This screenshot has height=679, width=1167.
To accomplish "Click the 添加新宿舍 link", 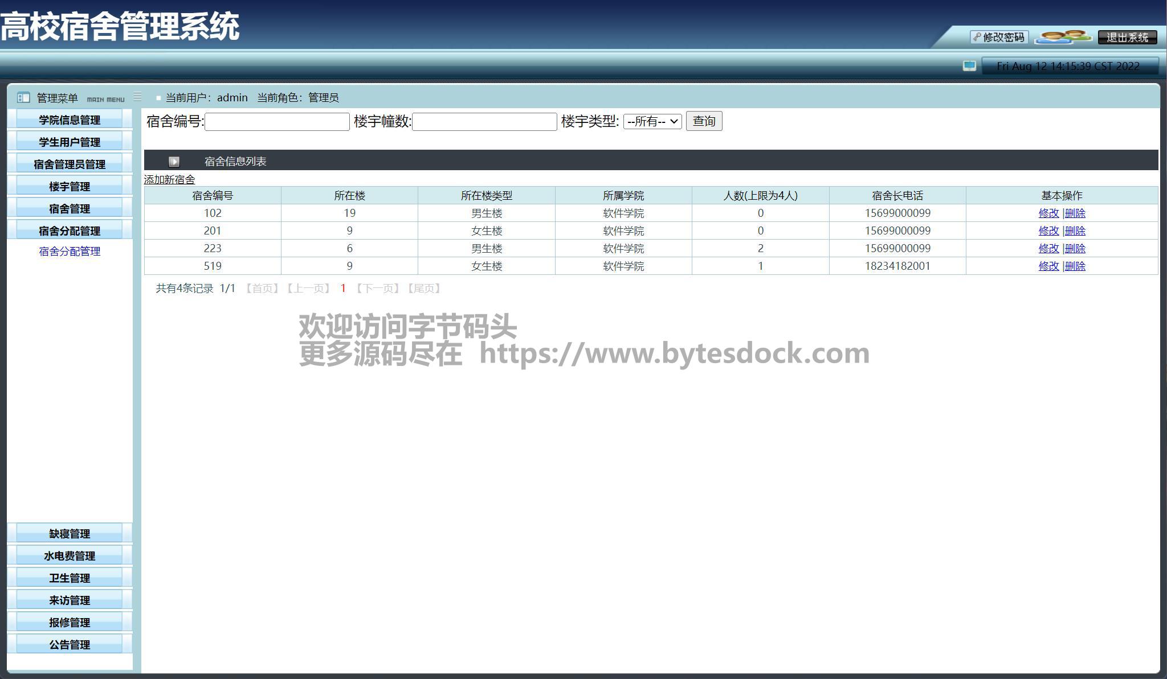I will coord(169,180).
